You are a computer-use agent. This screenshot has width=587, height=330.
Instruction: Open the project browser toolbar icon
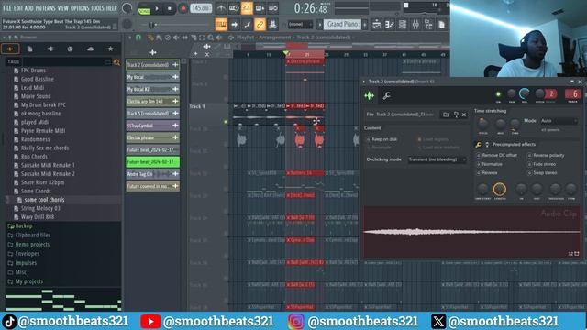click(428, 25)
